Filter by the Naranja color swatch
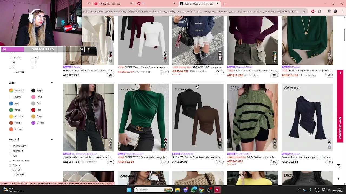This screenshot has width=346, height=194. pyautogui.click(x=11, y=129)
